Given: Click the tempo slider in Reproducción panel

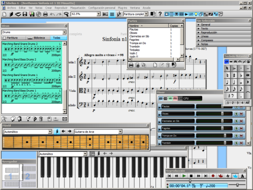Looking at the screenshot, I should pyautogui.click(x=238, y=184).
